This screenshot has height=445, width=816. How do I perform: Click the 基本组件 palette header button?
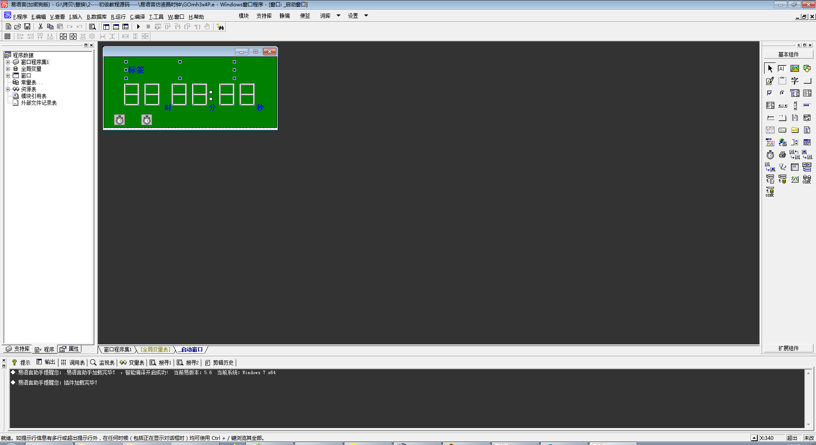click(788, 54)
